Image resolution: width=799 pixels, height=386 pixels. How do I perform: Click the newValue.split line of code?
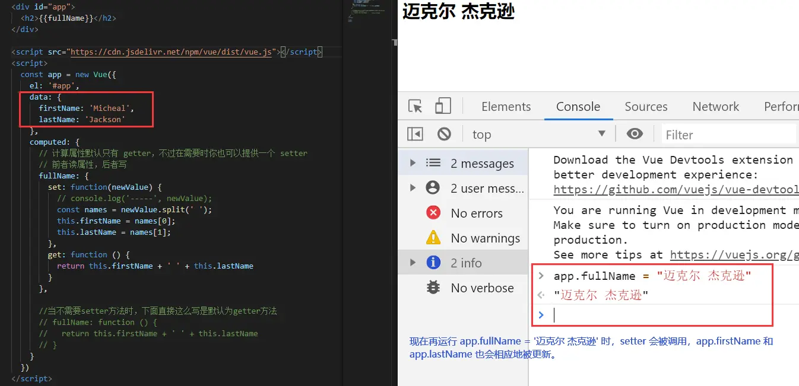pyautogui.click(x=135, y=209)
